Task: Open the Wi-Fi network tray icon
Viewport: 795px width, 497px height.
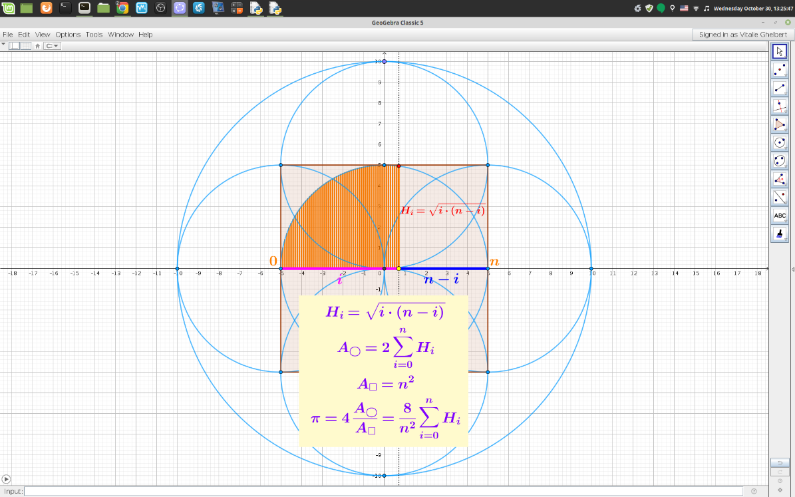Action: pos(696,8)
